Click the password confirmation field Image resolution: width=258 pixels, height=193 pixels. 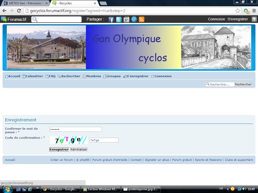[x=75, y=129]
